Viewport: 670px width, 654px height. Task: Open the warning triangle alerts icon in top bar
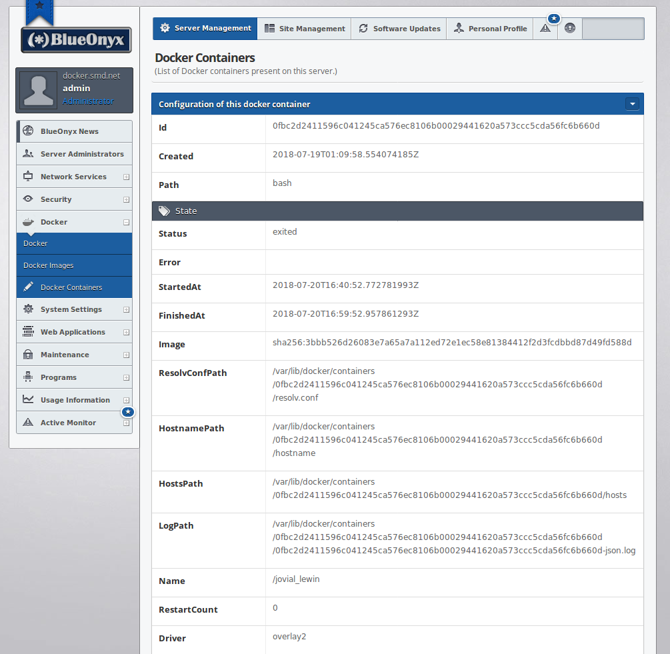pos(545,29)
